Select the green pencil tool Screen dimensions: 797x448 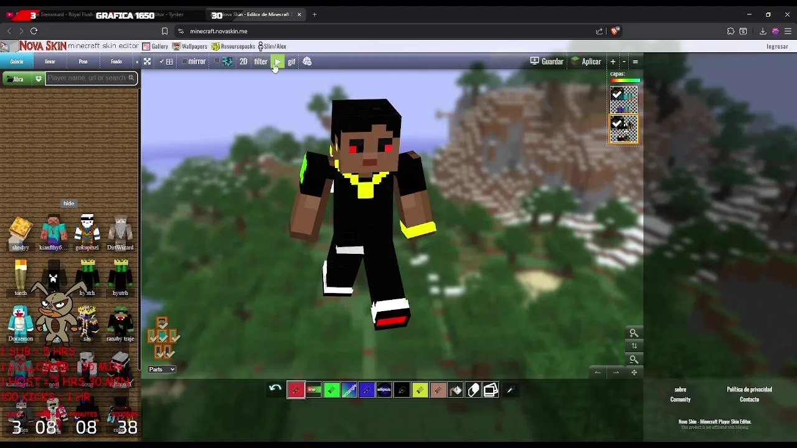point(331,390)
